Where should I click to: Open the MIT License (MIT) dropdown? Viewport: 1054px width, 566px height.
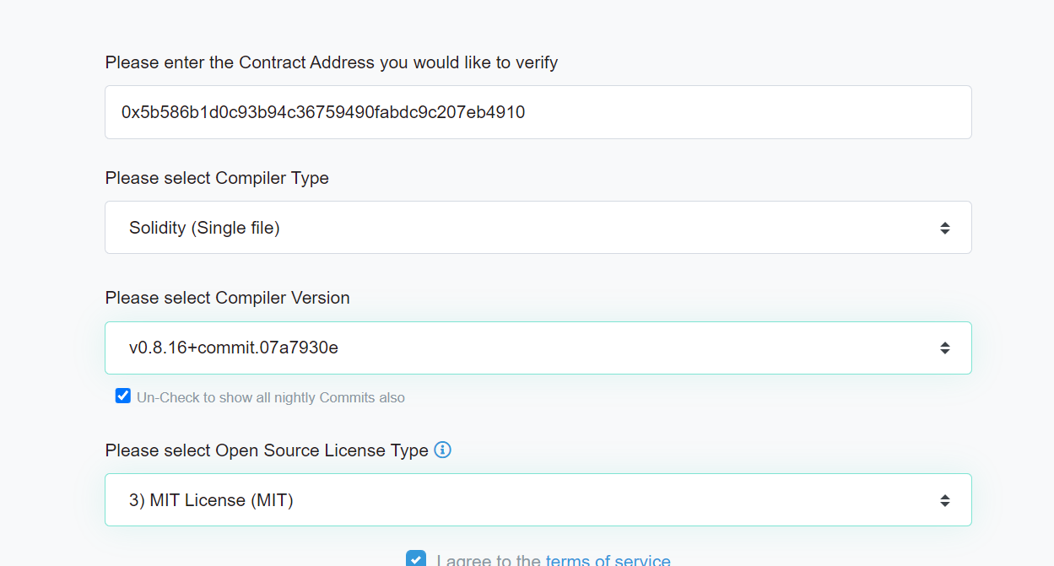538,499
